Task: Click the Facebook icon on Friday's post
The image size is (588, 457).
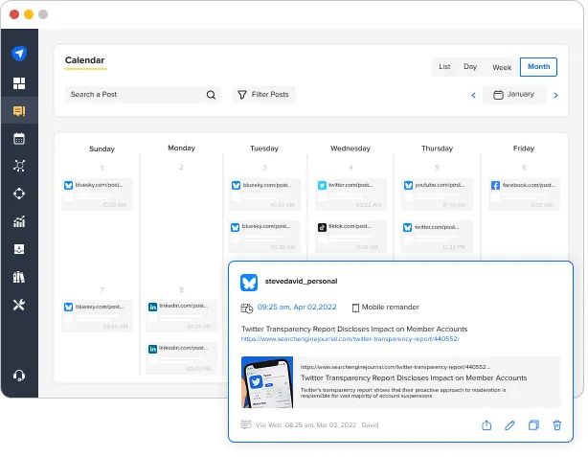Action: [495, 185]
